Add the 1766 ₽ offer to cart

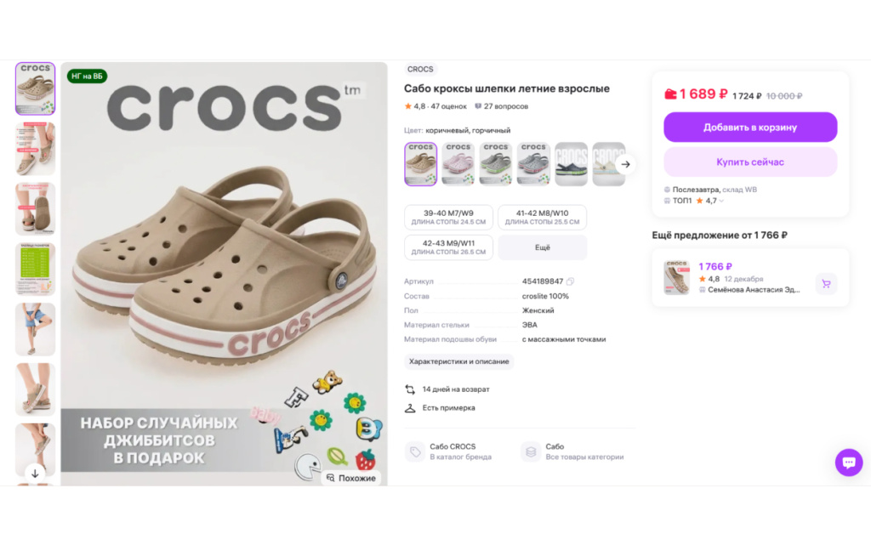coord(826,284)
